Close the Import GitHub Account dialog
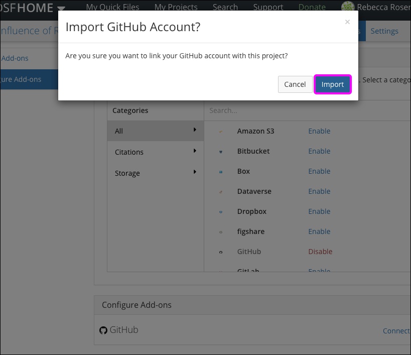 (347, 22)
